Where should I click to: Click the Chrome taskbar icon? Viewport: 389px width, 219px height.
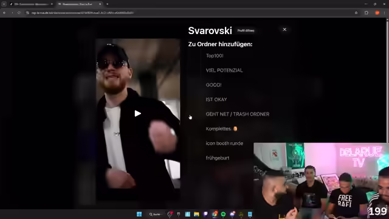(x=215, y=214)
